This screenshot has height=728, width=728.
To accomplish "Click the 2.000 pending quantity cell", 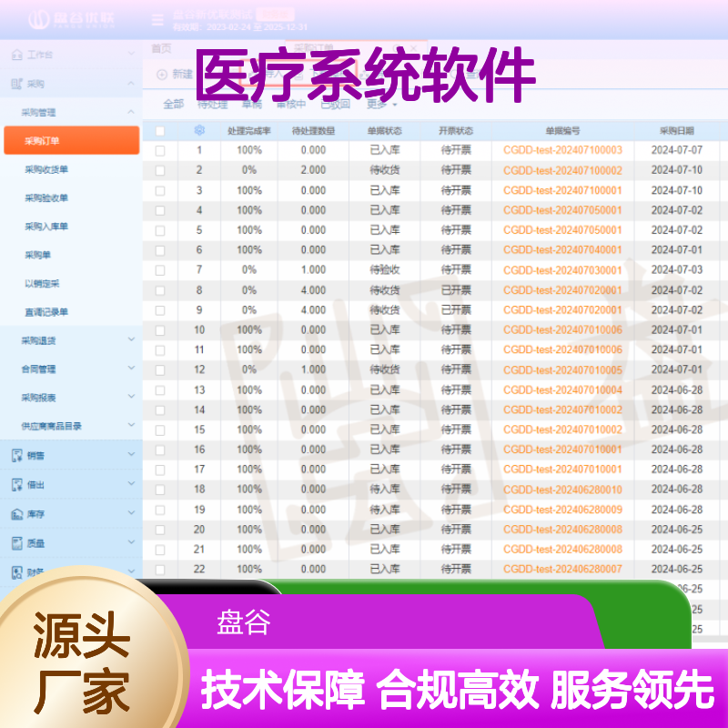I will click(313, 170).
